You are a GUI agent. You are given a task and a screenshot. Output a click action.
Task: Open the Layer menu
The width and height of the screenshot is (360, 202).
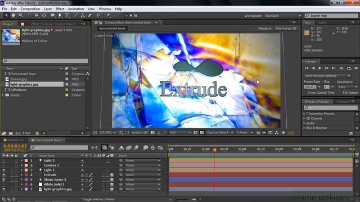[48, 9]
